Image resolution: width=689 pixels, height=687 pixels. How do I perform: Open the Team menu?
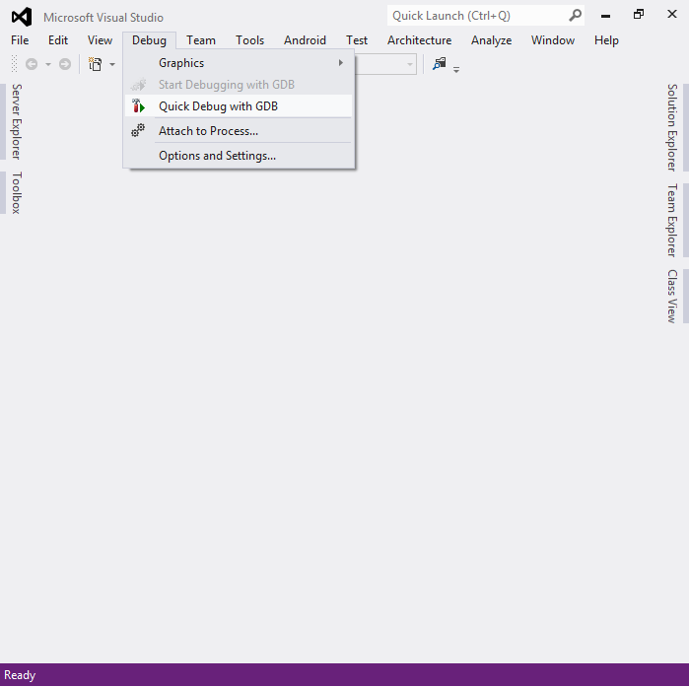(x=201, y=40)
